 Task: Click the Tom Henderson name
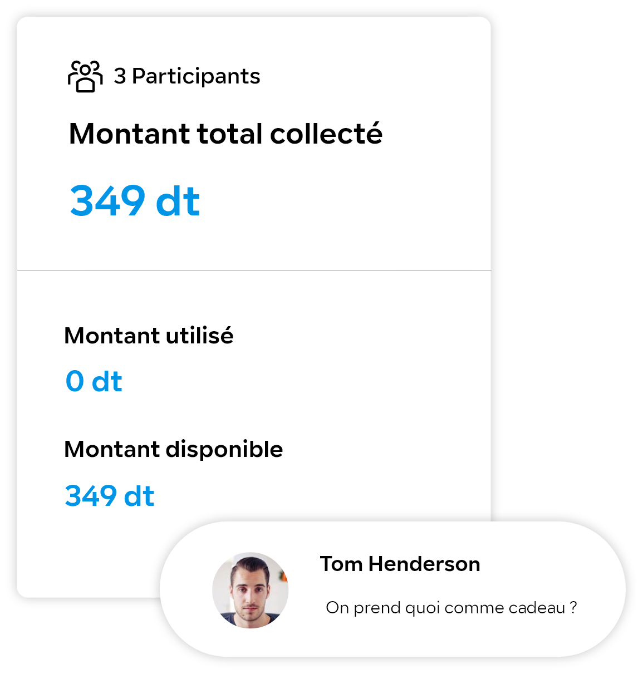tap(400, 564)
